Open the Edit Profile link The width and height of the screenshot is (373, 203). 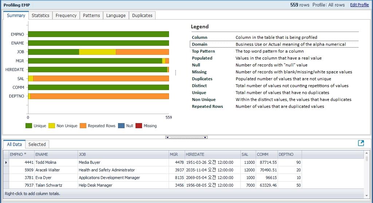point(359,5)
